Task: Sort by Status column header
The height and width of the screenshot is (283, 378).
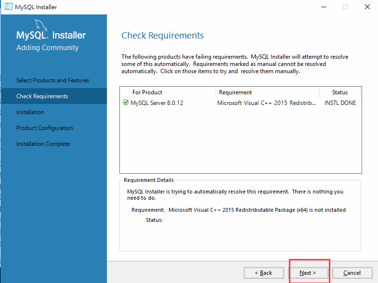Action: coord(340,92)
